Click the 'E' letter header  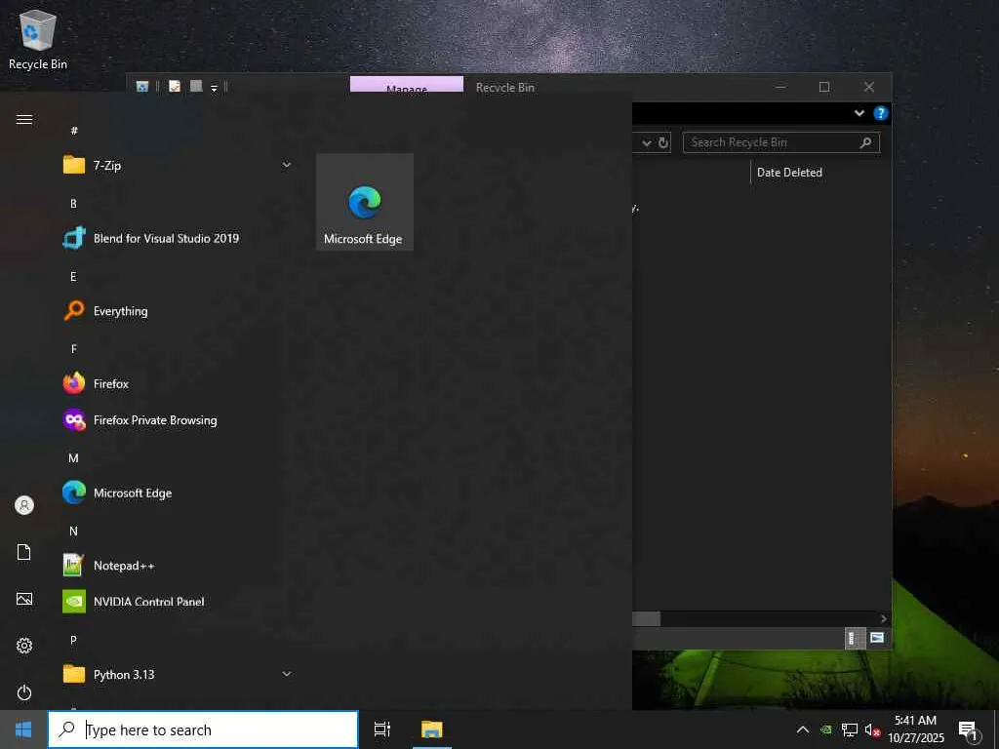pyautogui.click(x=73, y=276)
